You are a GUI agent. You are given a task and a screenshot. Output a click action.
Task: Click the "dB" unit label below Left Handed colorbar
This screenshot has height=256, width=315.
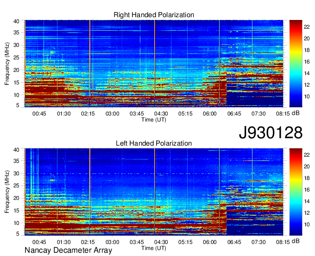coord(296,241)
